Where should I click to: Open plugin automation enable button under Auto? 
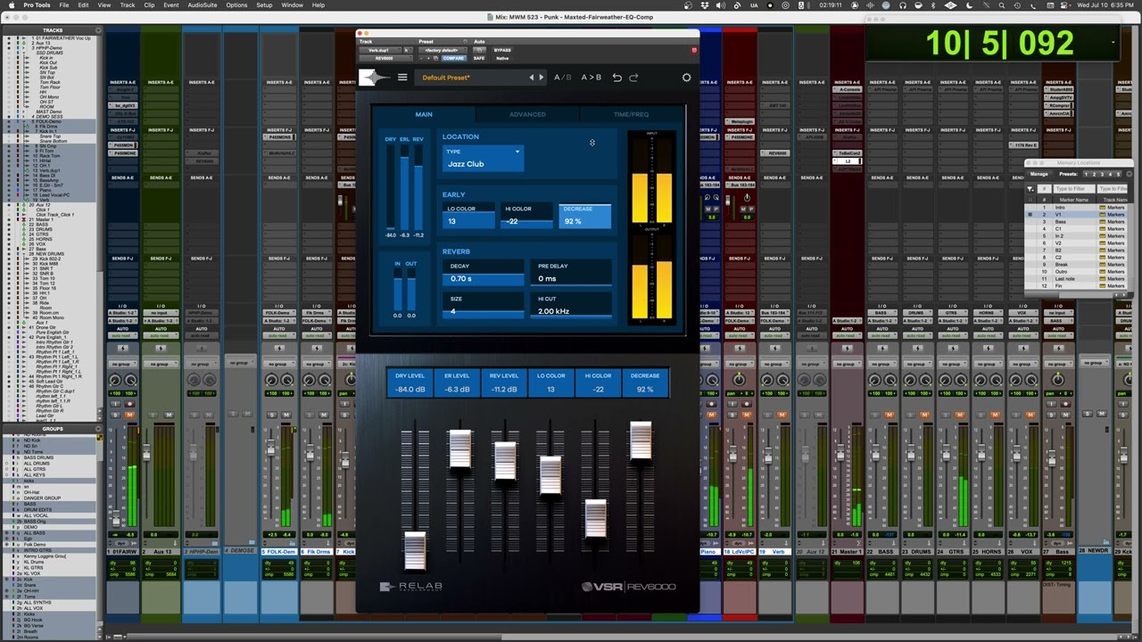481,50
